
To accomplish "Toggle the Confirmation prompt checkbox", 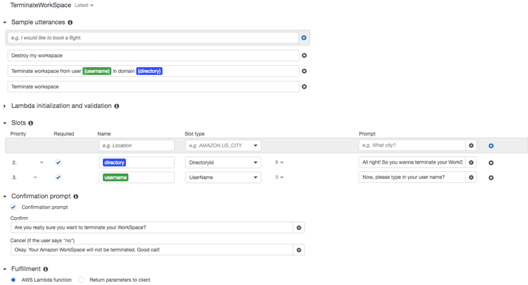I will [x=13, y=207].
